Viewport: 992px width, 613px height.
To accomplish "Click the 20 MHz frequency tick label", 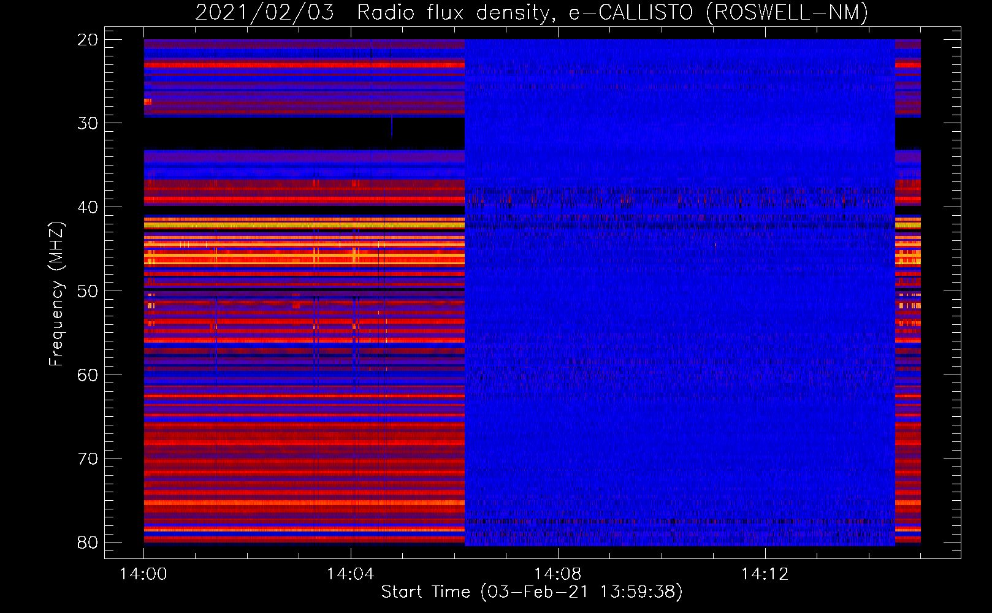I will click(x=88, y=40).
